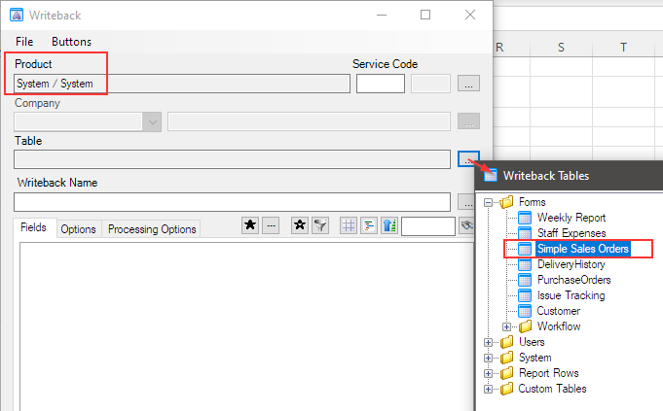
Task: Click the binoculars search icon
Action: (466, 225)
